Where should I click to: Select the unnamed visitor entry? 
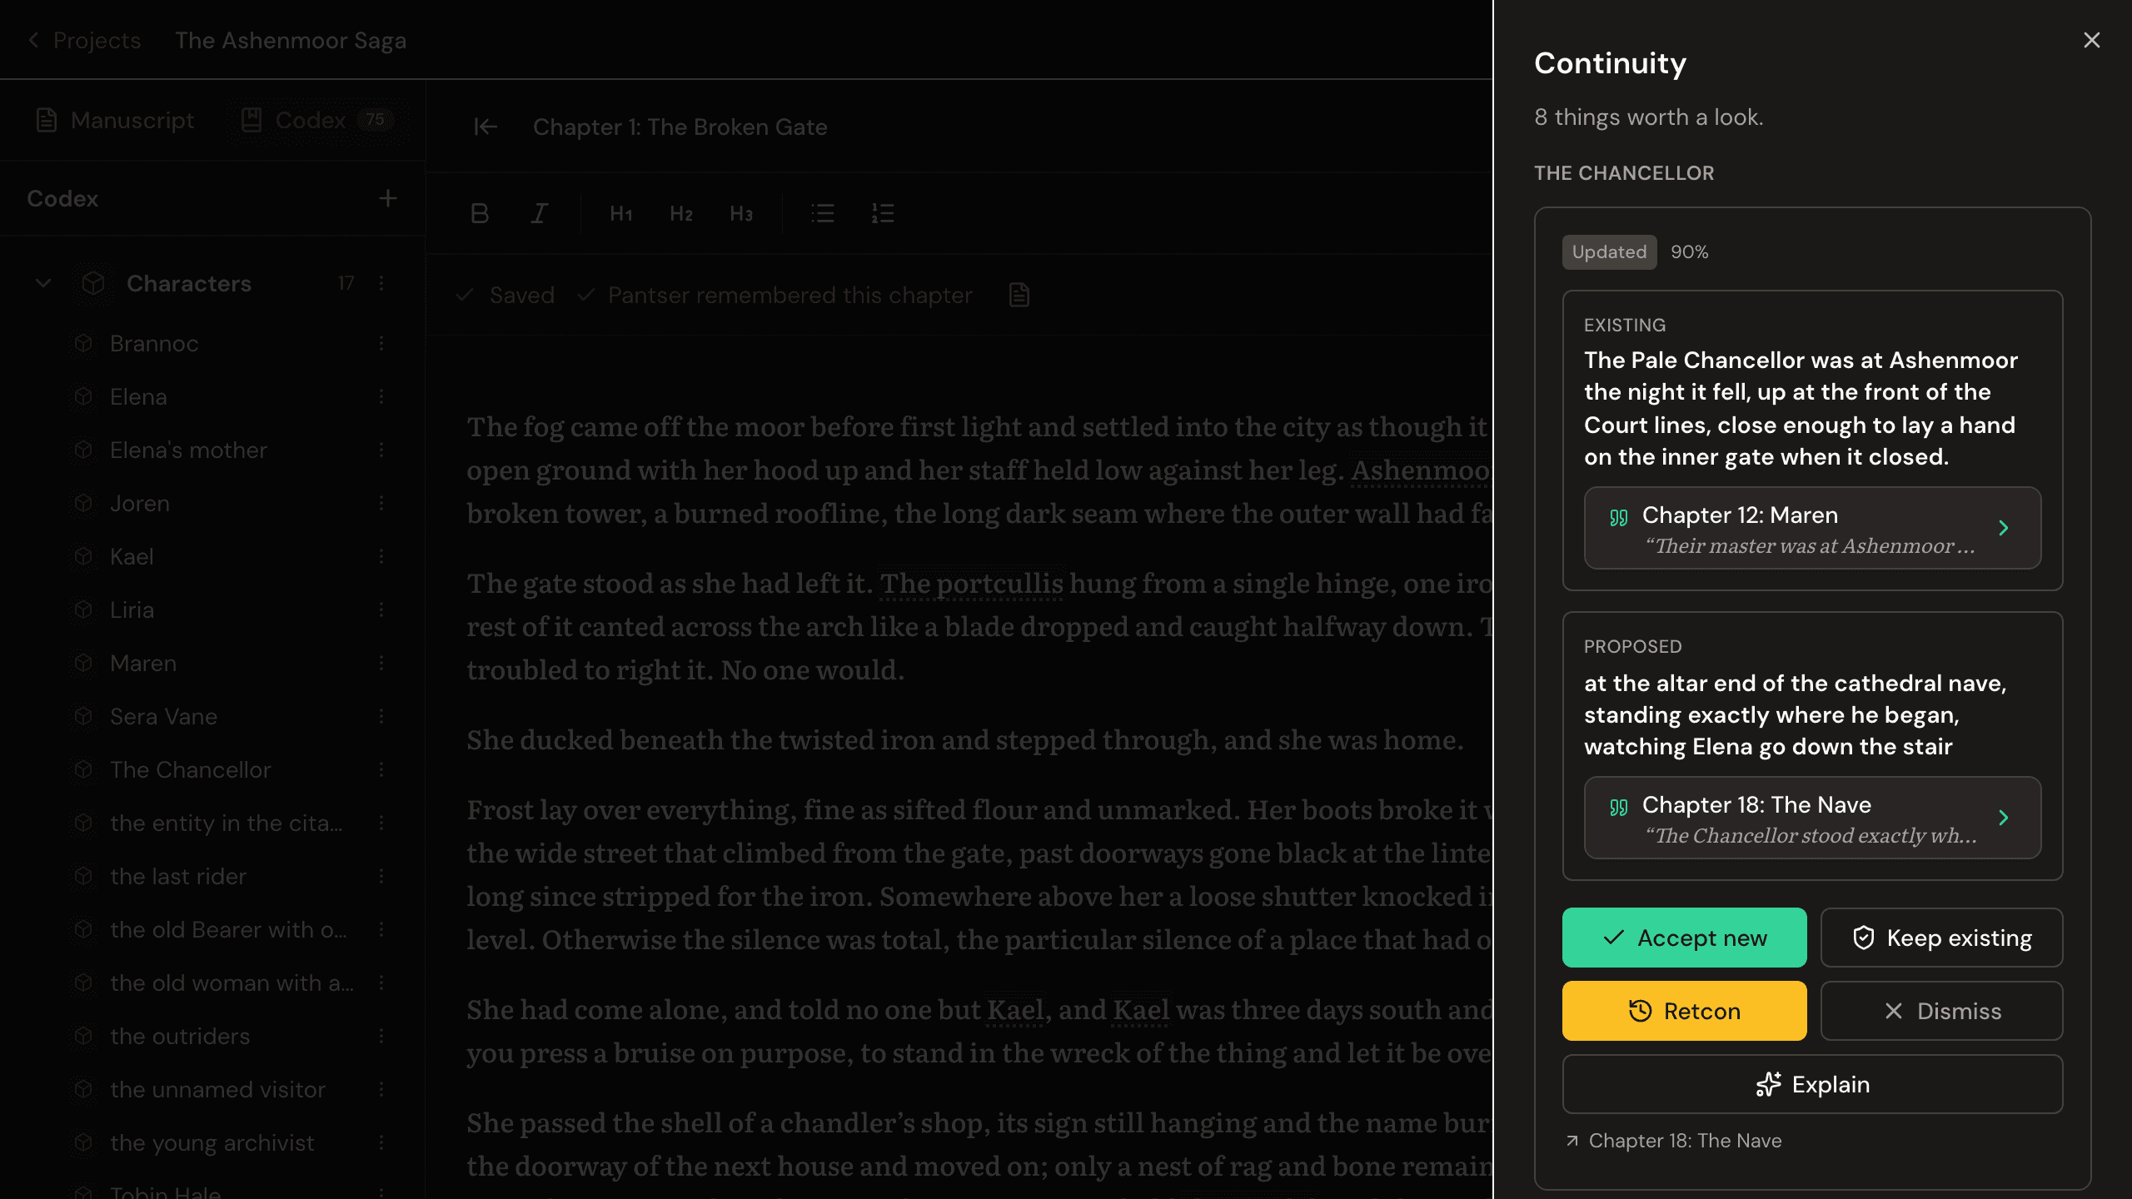click(217, 1089)
